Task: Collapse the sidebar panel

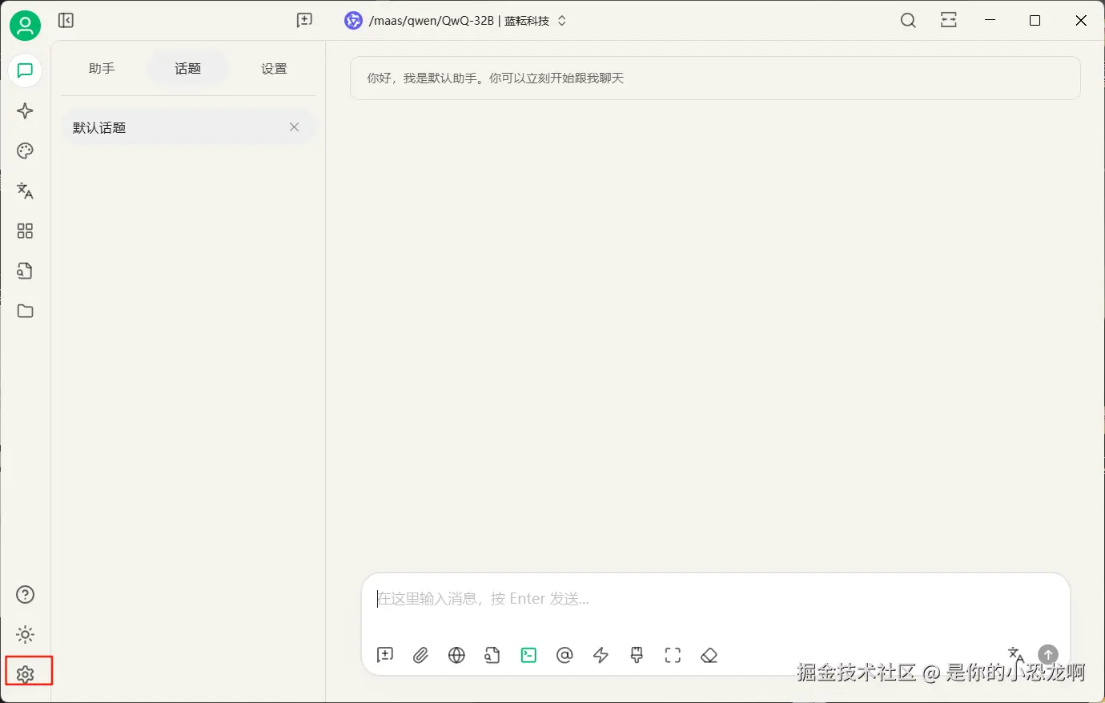Action: (66, 21)
